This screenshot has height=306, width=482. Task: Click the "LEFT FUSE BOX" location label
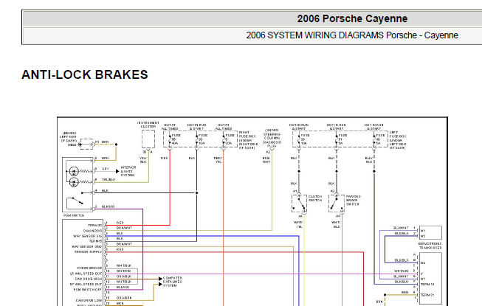(x=398, y=140)
